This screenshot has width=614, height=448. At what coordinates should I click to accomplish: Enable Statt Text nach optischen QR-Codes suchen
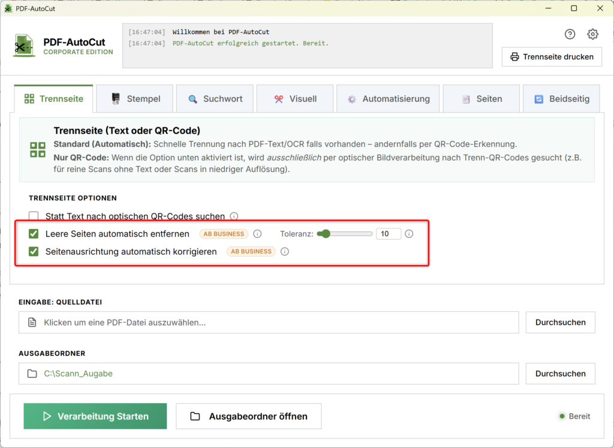point(34,216)
